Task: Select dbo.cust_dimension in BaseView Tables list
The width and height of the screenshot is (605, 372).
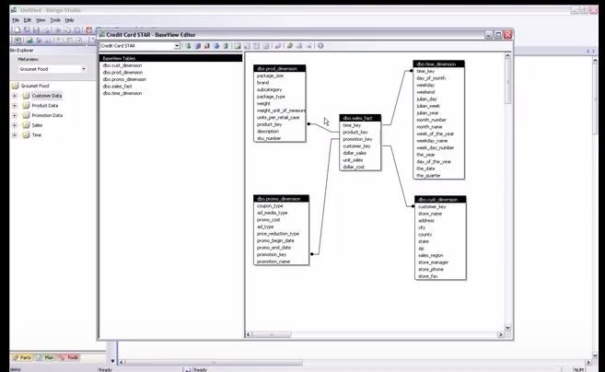Action: click(x=122, y=65)
